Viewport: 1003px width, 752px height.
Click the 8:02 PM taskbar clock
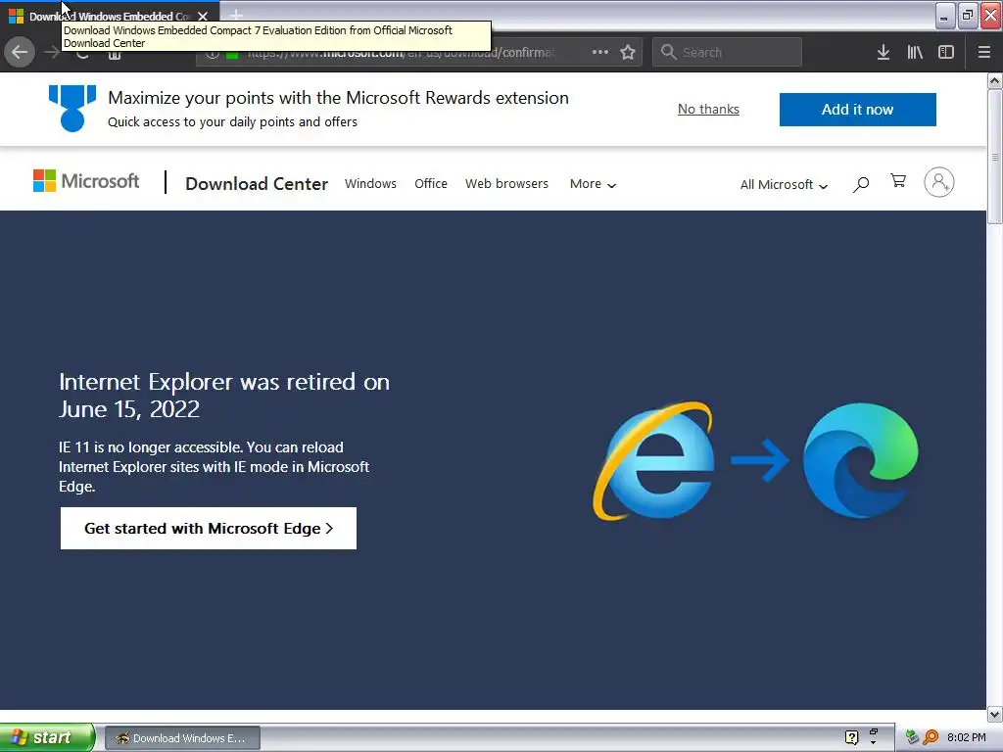pos(966,737)
